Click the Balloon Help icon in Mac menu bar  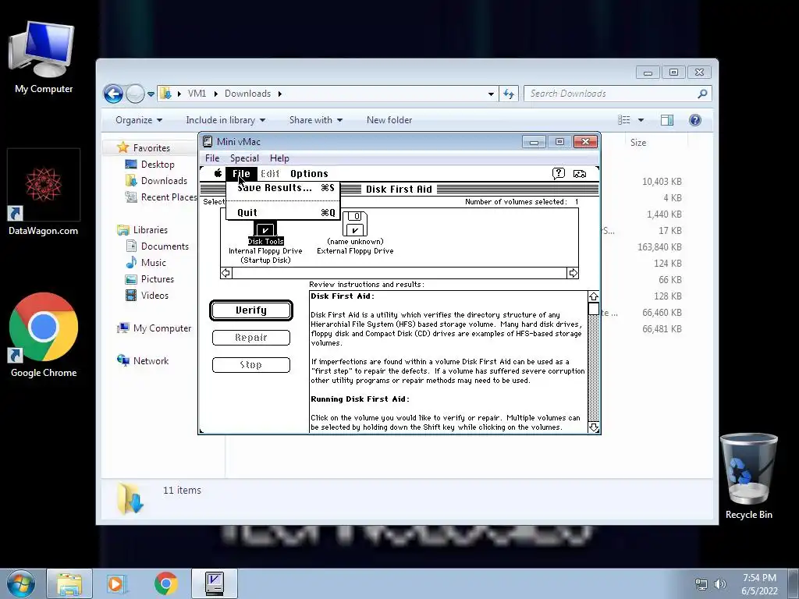[x=559, y=174]
